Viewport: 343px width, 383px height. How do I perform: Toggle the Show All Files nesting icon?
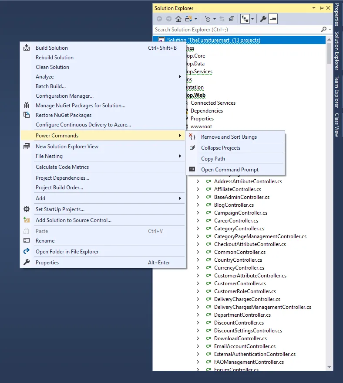[x=245, y=19]
